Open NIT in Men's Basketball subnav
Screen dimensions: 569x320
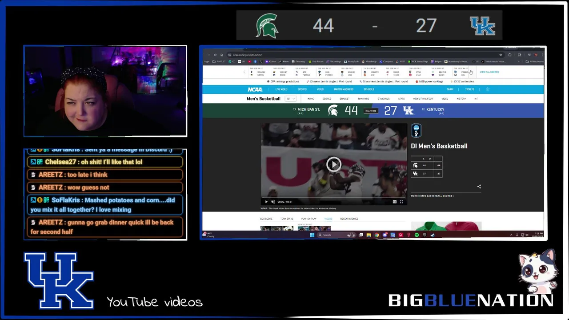tap(476, 99)
